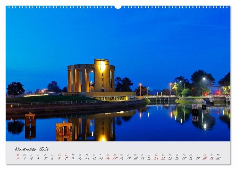Select day 28 in the calendar row
This screenshot has height=170, width=236.
pyautogui.click(x=204, y=158)
